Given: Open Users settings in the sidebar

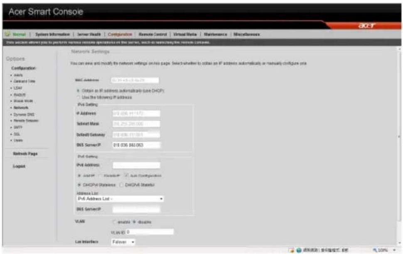Looking at the screenshot, I should 18,140.
